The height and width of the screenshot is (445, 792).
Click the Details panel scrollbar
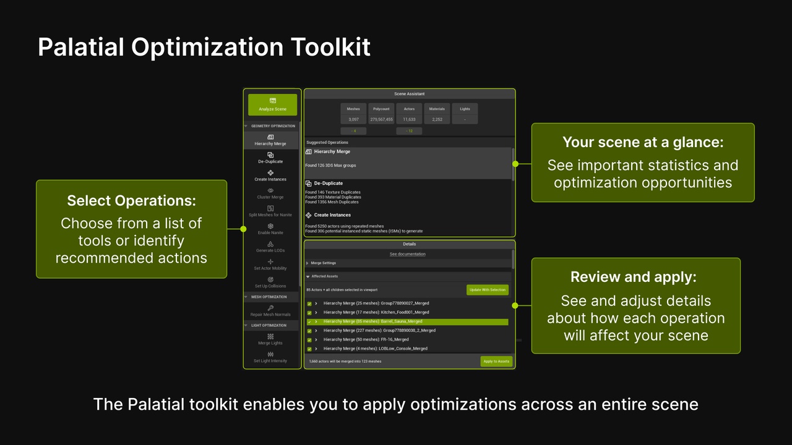click(512, 259)
